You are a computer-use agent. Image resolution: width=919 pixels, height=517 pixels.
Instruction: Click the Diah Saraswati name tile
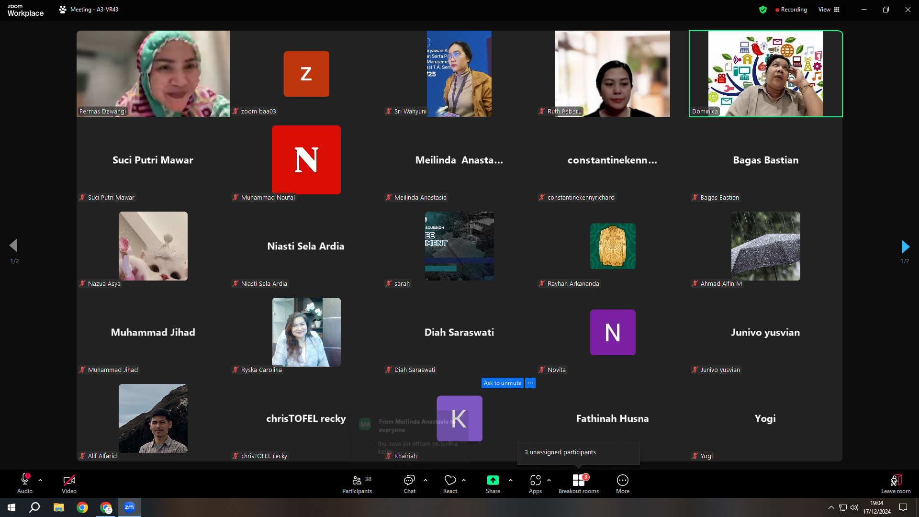(x=459, y=332)
